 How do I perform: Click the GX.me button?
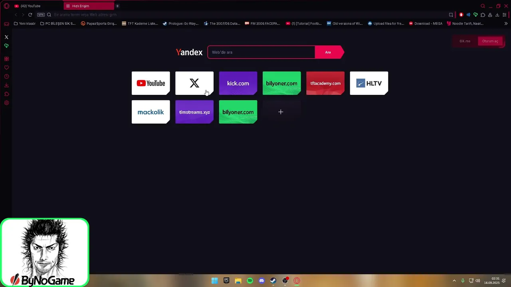tap(465, 41)
